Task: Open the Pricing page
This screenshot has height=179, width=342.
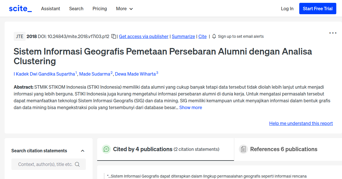Action: 99,9
